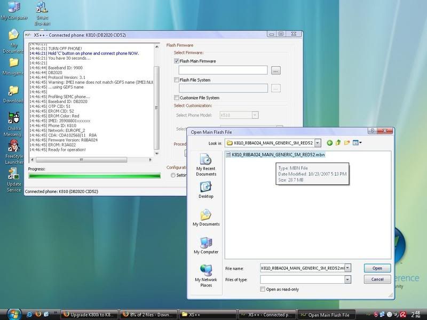Browse for file system with its ... button
This screenshot has height=320, width=427.
pyautogui.click(x=275, y=88)
